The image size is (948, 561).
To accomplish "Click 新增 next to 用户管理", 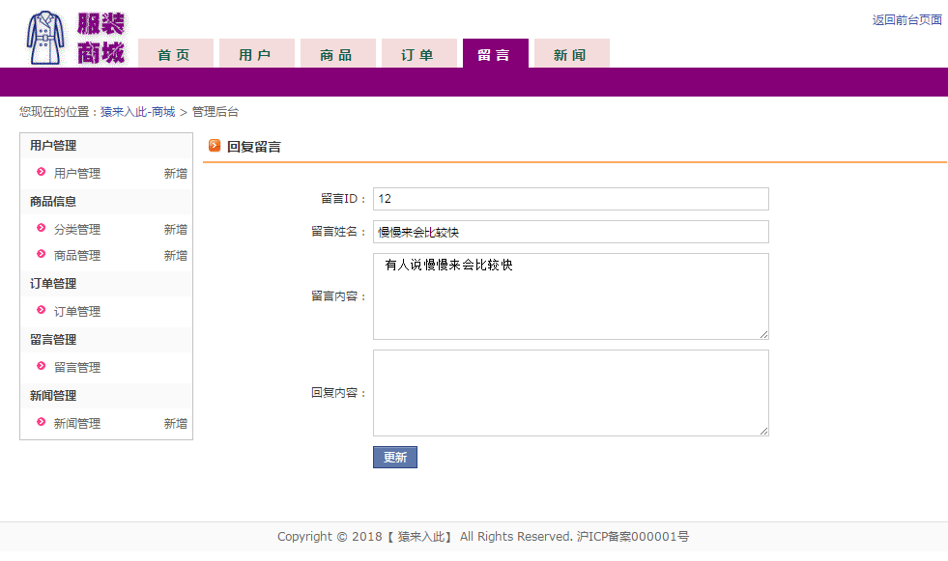I will tap(175, 173).
